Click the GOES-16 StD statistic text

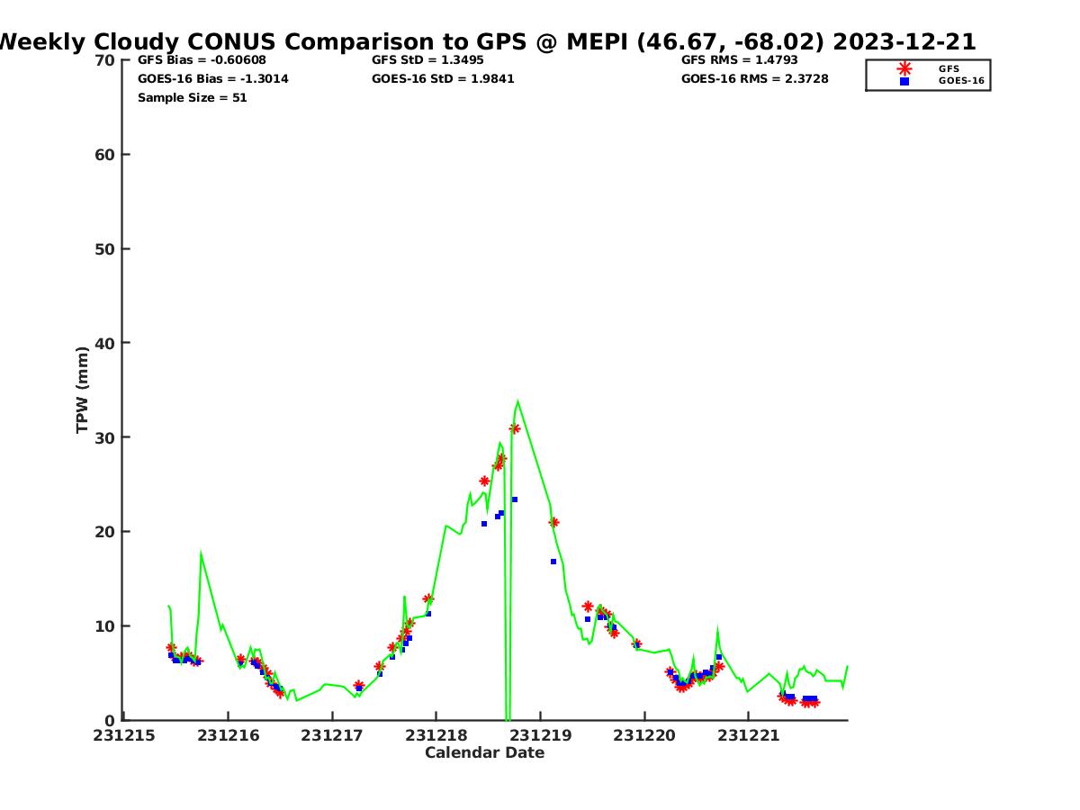443,79
